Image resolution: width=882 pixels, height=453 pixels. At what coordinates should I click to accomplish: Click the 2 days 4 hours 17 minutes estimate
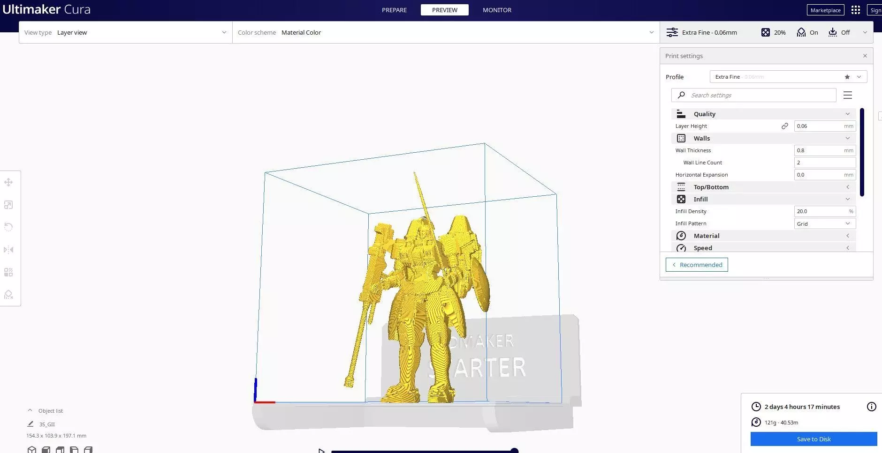802,407
